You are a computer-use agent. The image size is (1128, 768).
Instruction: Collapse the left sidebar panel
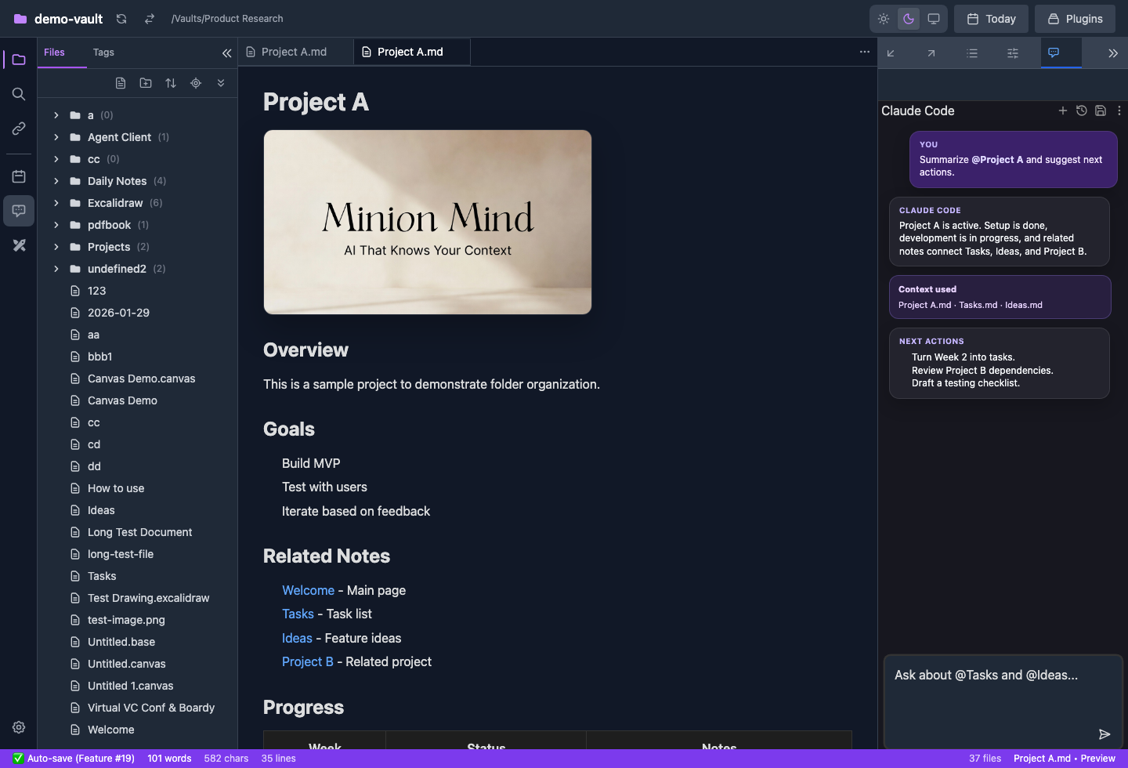click(x=226, y=53)
